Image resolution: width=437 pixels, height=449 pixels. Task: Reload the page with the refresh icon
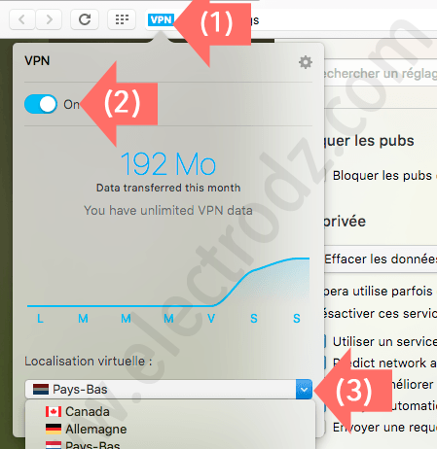85,19
